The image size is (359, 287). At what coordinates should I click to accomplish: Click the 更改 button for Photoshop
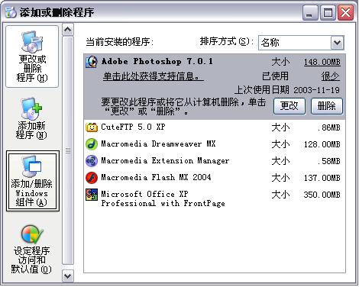pos(289,106)
